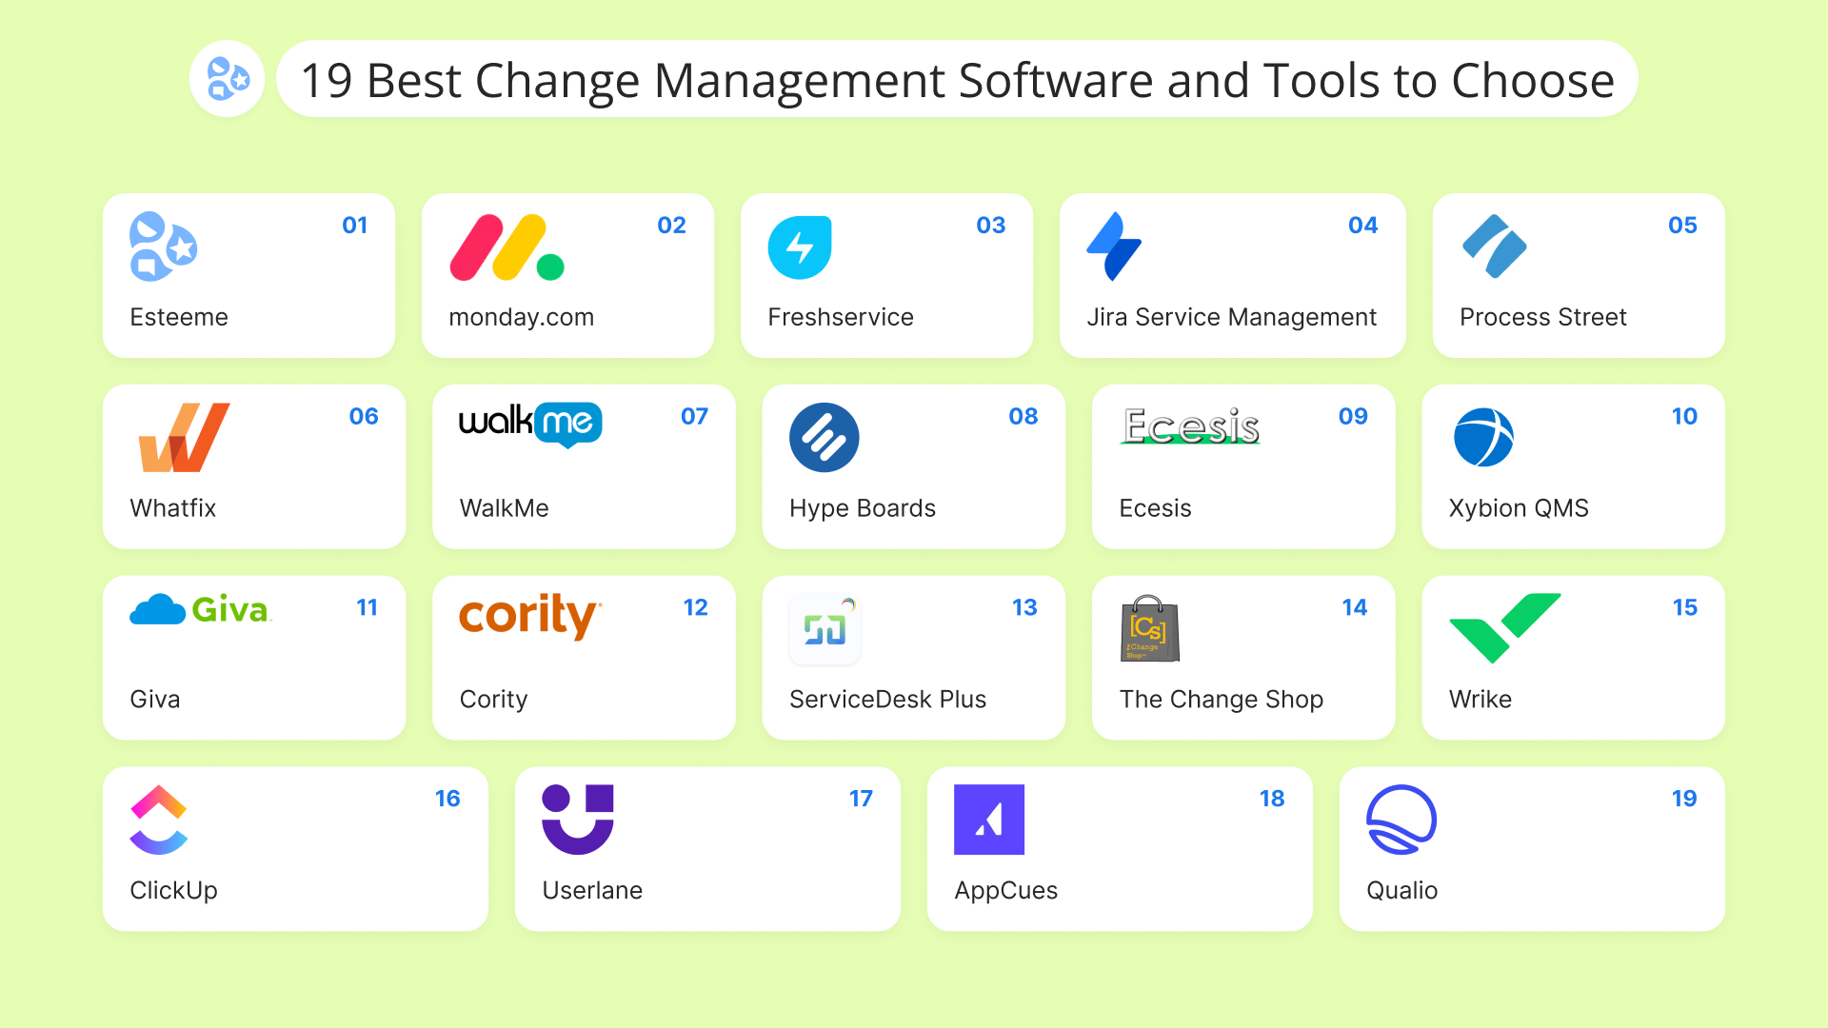Click the Qualio circle logo
The image size is (1828, 1028).
click(1401, 820)
